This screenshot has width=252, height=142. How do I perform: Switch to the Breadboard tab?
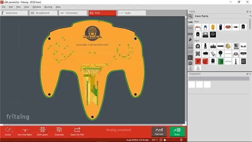pyautogui.click(x=43, y=13)
